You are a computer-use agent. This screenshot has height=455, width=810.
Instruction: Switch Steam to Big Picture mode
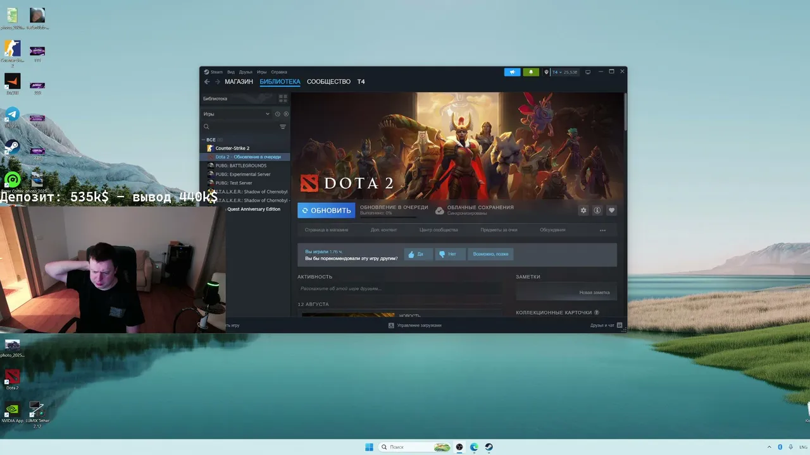point(588,72)
